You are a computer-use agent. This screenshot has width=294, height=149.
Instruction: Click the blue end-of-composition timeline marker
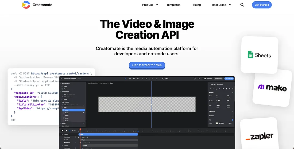(138, 131)
